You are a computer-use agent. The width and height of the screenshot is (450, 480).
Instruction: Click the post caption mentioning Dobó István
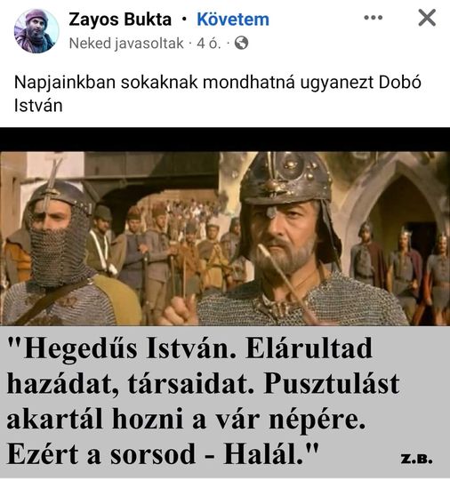(x=218, y=93)
